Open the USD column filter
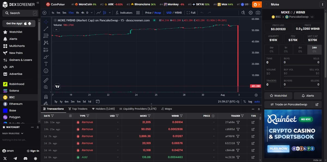The width and height of the screenshot is (327, 162). click(x=117, y=116)
